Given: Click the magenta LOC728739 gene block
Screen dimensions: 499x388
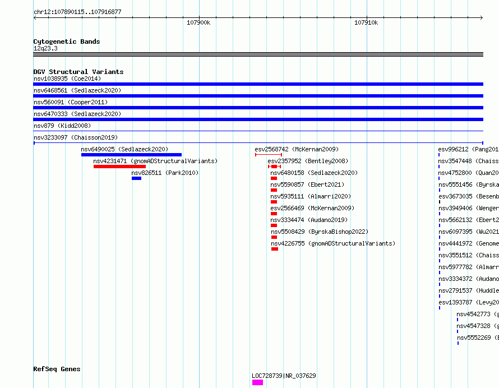Looking at the screenshot, I should coord(257,382).
